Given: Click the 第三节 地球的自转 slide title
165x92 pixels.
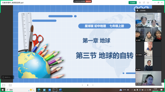Looking at the screenshot, I should click(105, 55).
